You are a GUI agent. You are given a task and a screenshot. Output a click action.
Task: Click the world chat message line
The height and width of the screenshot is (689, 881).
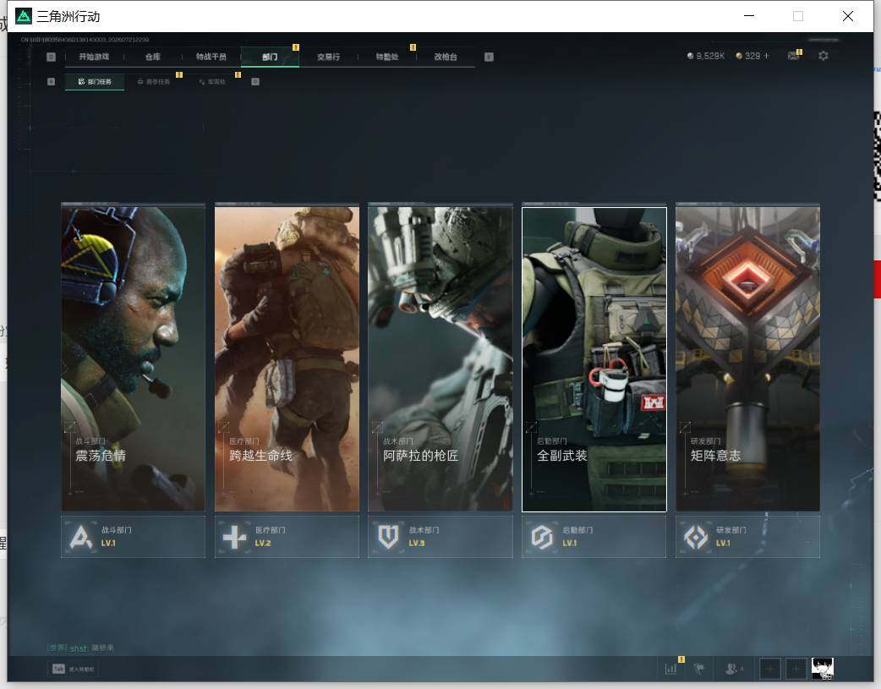(80, 648)
